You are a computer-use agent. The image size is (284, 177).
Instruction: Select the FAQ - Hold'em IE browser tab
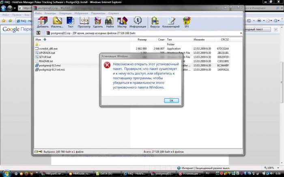coord(24,21)
